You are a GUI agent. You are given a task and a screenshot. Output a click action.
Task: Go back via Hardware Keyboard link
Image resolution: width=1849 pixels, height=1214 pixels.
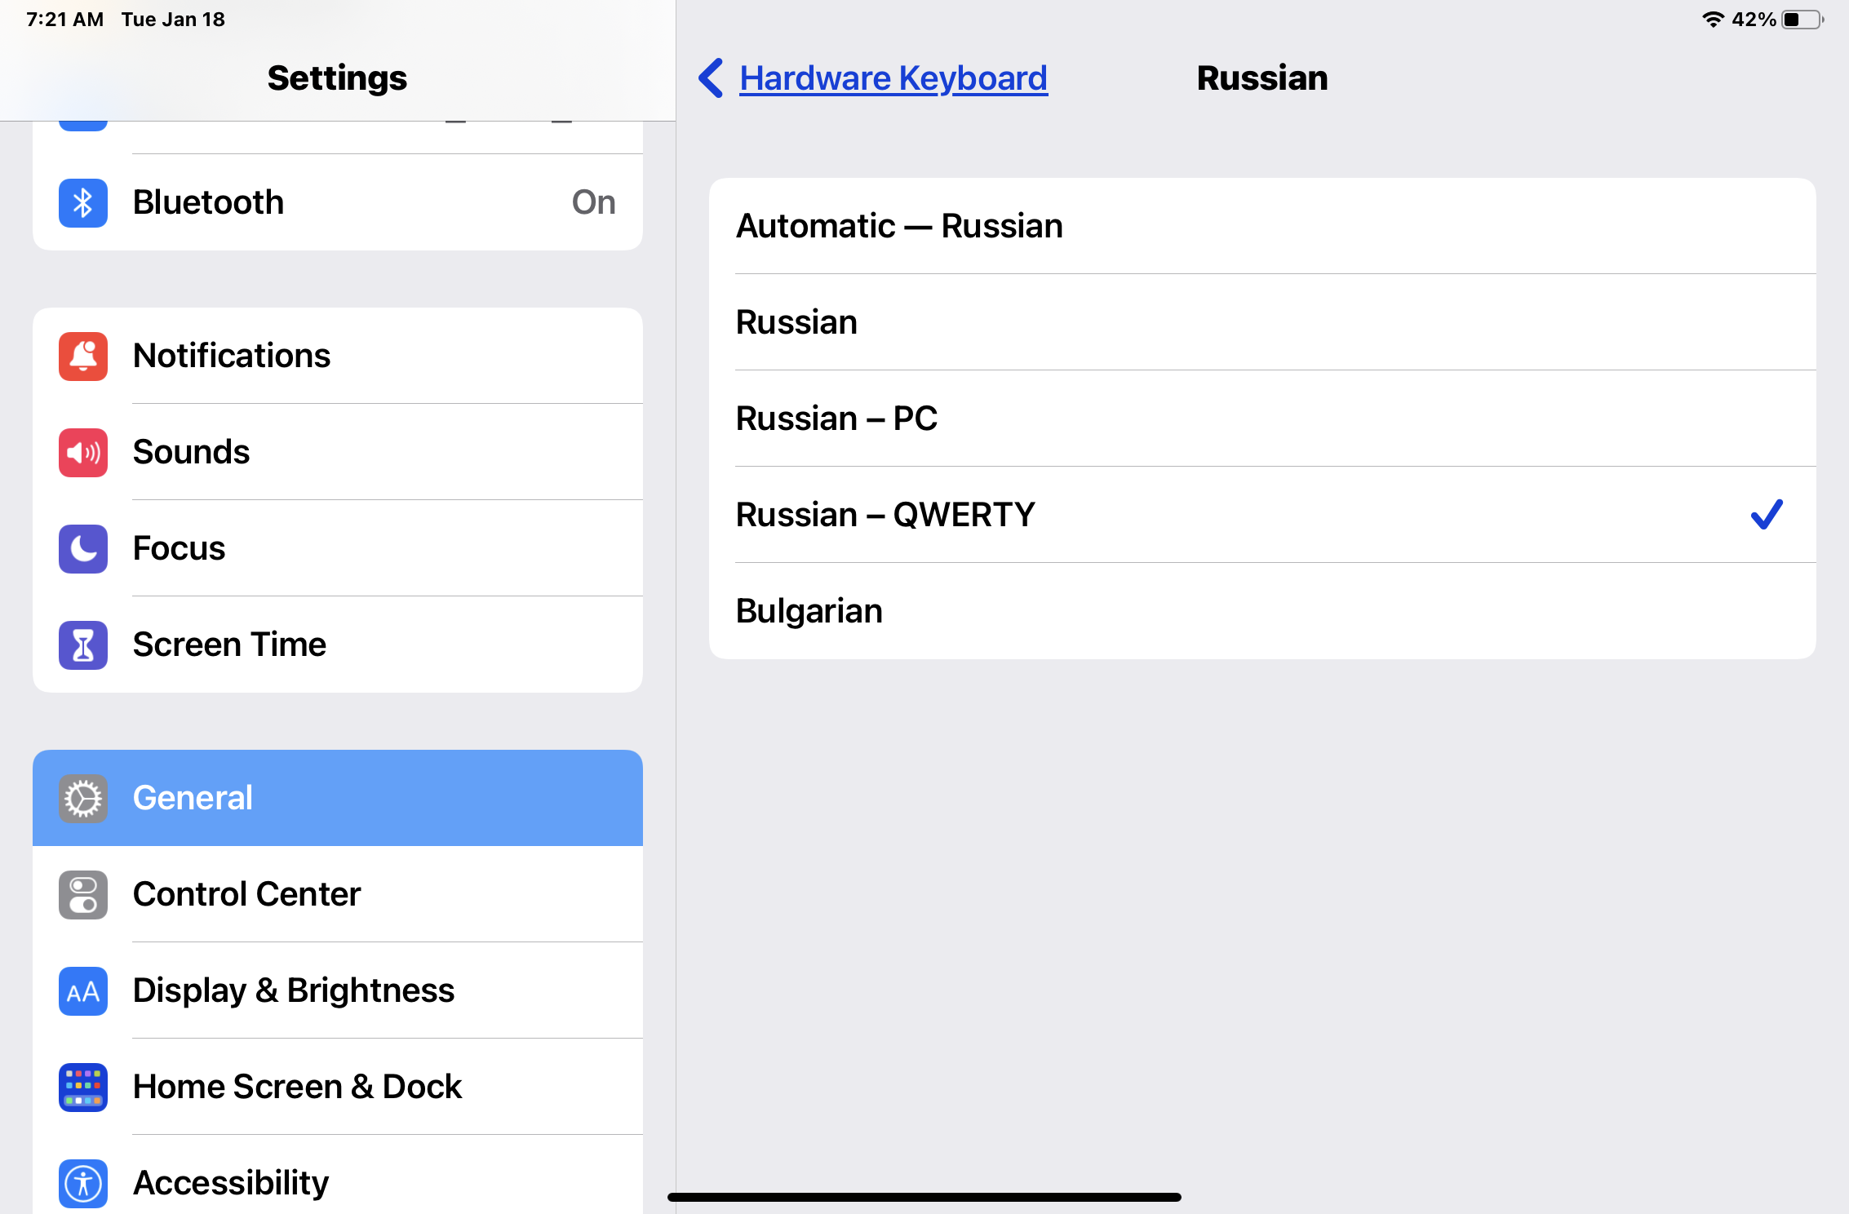(893, 78)
